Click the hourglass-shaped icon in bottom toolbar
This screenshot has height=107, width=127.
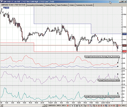pos(75,106)
